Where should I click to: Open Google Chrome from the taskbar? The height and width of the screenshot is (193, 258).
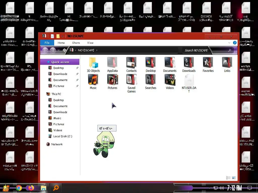coord(19,188)
